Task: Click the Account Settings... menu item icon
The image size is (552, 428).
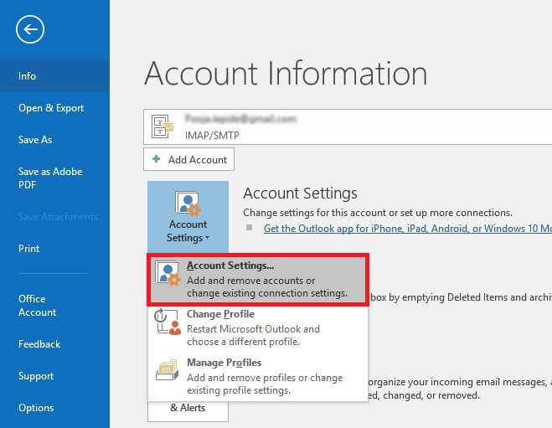Action: 168,273
